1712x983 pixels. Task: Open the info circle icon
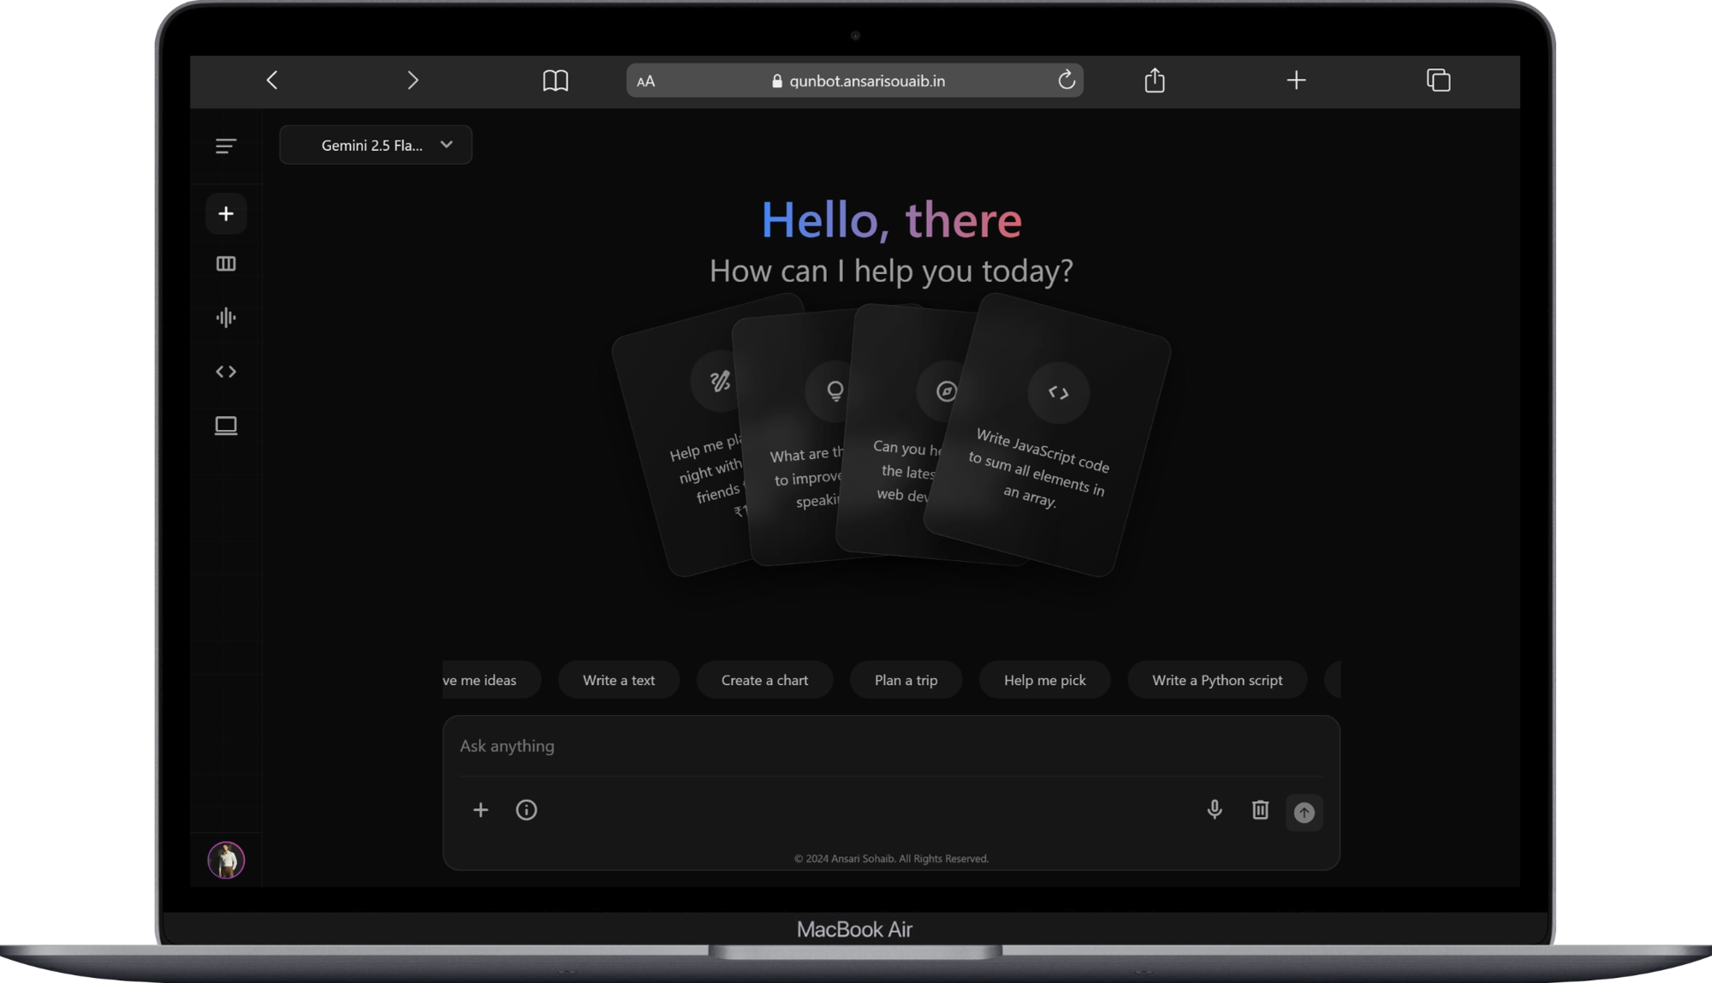526,810
